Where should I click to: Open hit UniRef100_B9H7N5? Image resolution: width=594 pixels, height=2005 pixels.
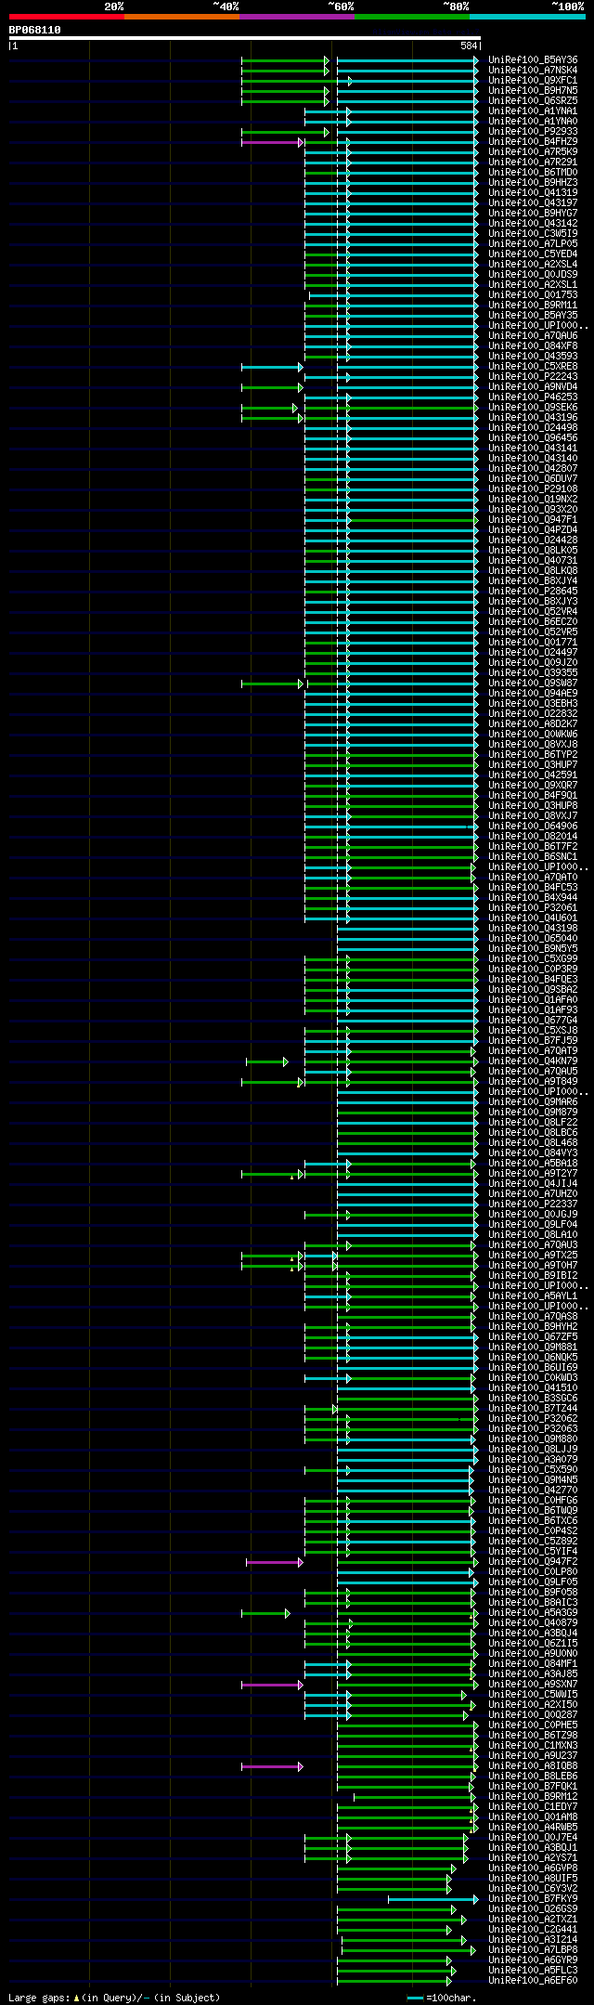click(x=533, y=90)
